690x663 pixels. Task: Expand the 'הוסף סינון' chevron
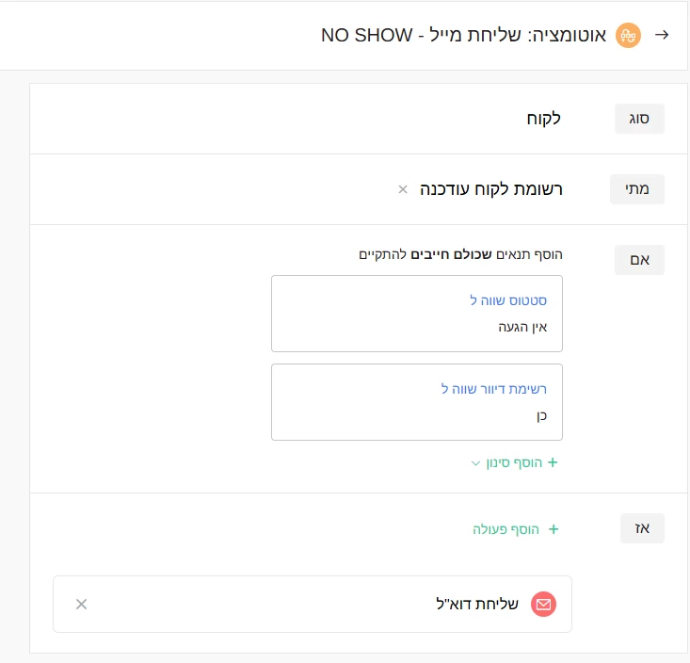click(x=475, y=463)
